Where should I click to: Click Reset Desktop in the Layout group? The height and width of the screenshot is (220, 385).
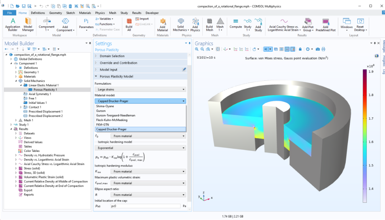[361, 24]
